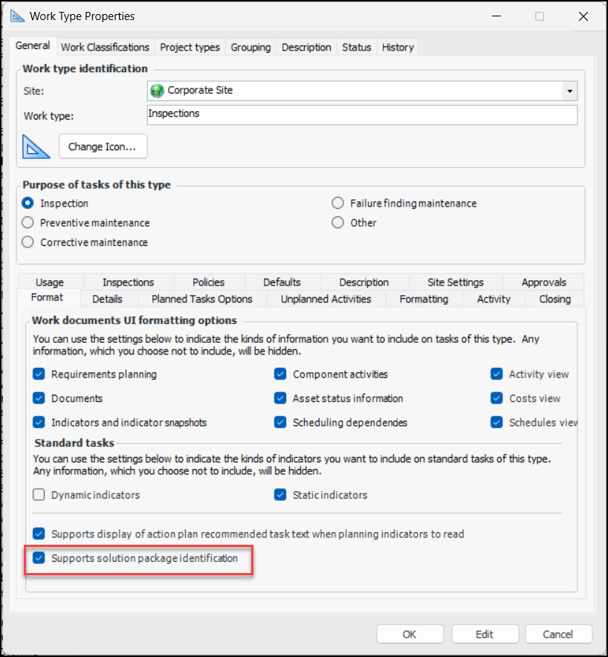This screenshot has height=657, width=608.
Task: Open the Activity sub-tab
Action: tap(494, 300)
